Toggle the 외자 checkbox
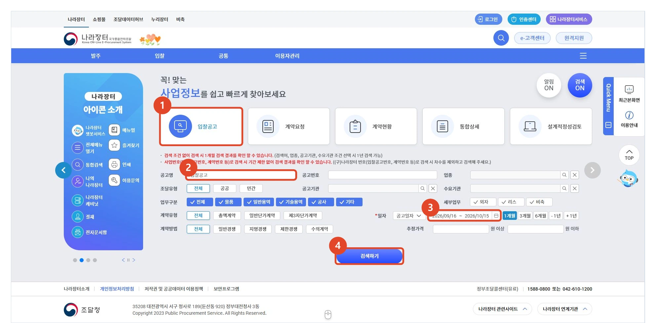This screenshot has height=323, width=656. click(x=483, y=202)
